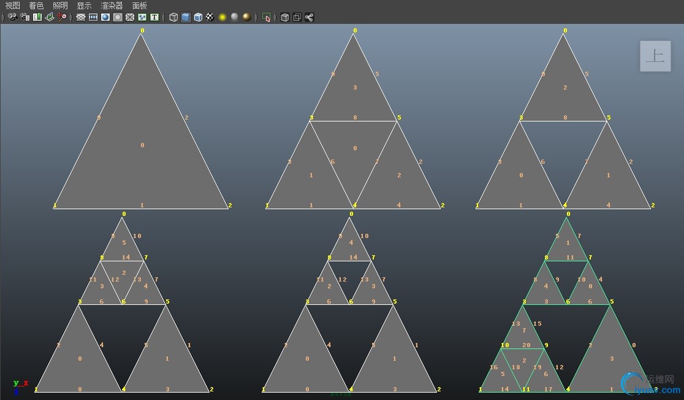Click the Select Camera icon
Image resolution: width=684 pixels, height=400 pixels.
click(x=12, y=17)
